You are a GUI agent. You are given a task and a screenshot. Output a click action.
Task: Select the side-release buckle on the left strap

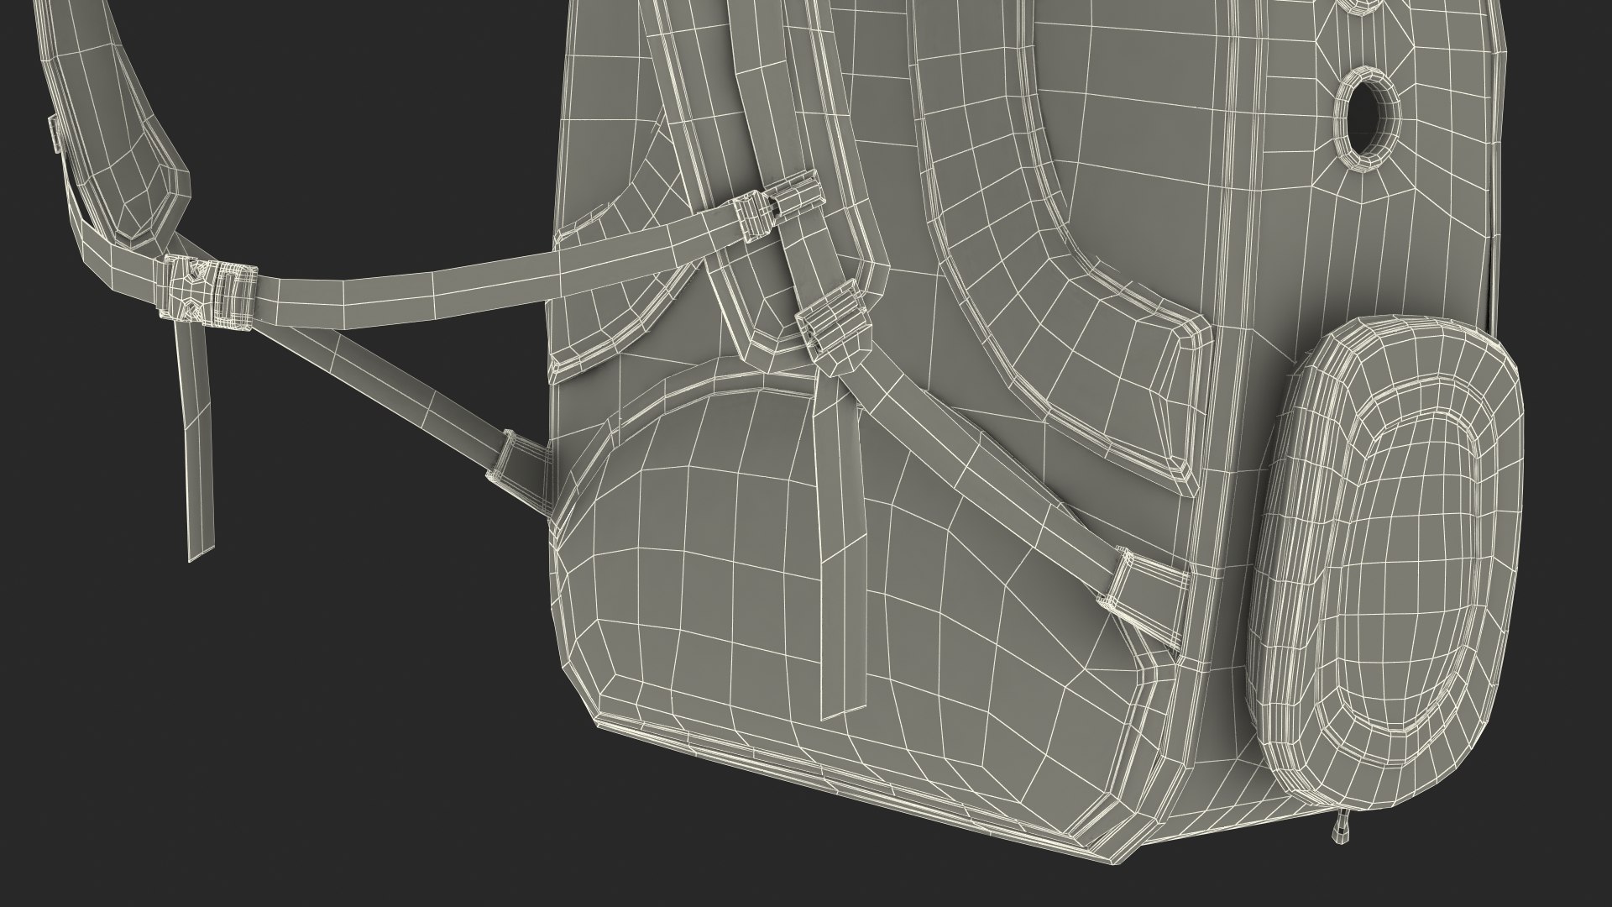[209, 291]
